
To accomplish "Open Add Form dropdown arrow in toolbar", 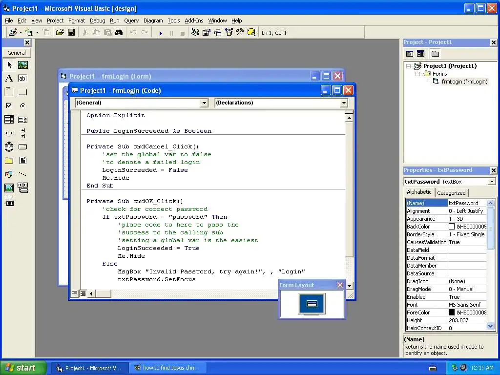I will coord(37,32).
